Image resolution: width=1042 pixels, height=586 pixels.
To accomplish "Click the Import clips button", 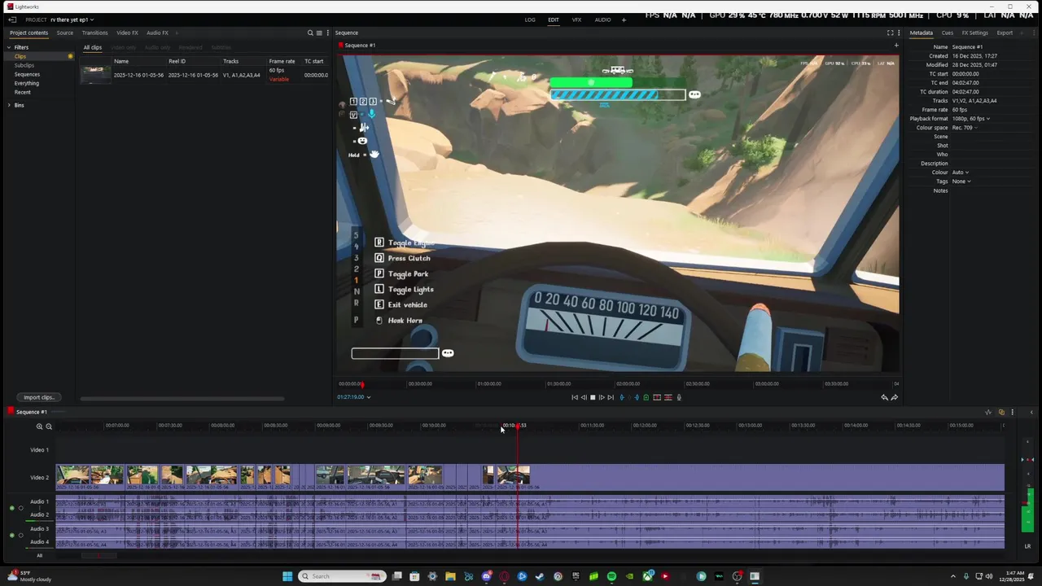I will pos(38,397).
